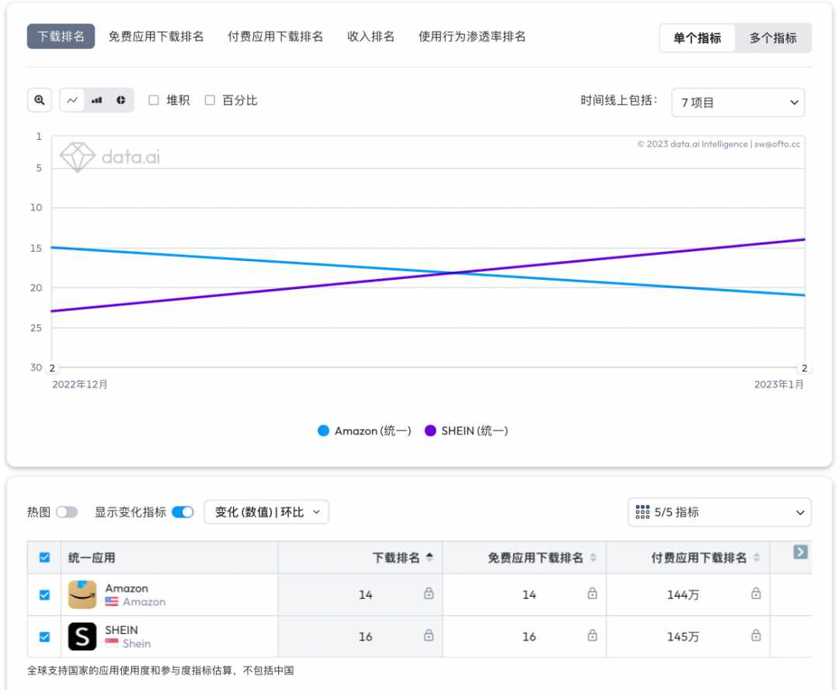
Task: Click timeline marker at 2022年12月
Action: (52, 368)
